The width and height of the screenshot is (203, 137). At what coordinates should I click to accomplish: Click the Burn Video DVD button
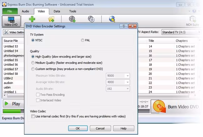[x=176, y=107]
